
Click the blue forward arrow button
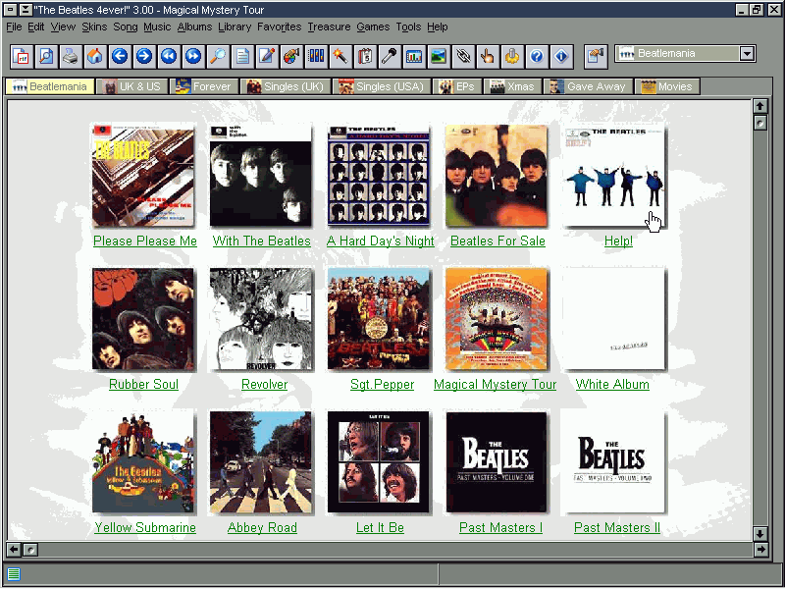coord(144,56)
